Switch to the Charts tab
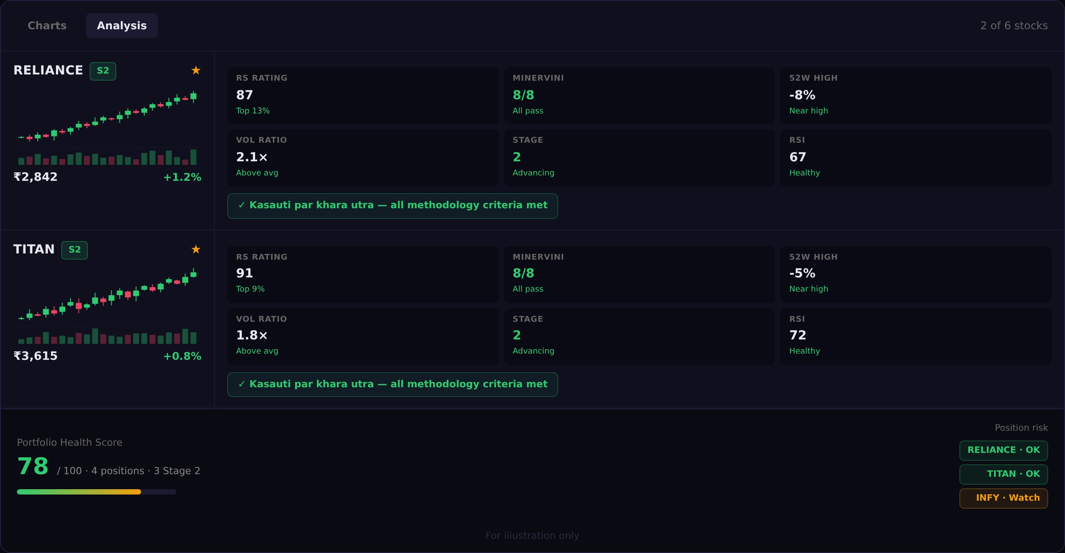This screenshot has height=553, width=1065. coord(47,26)
